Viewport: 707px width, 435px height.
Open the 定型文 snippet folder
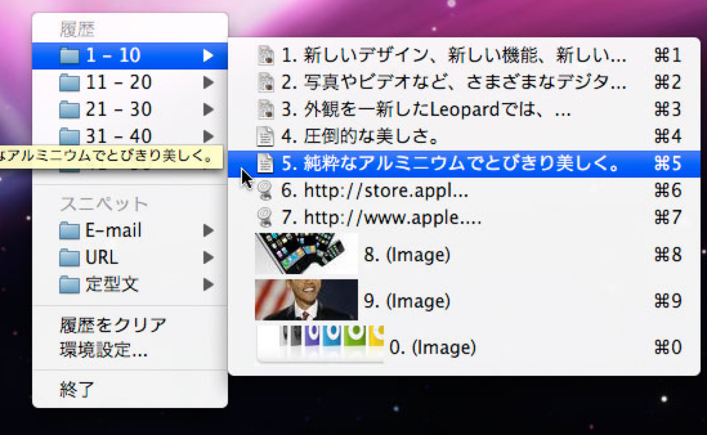click(x=130, y=285)
